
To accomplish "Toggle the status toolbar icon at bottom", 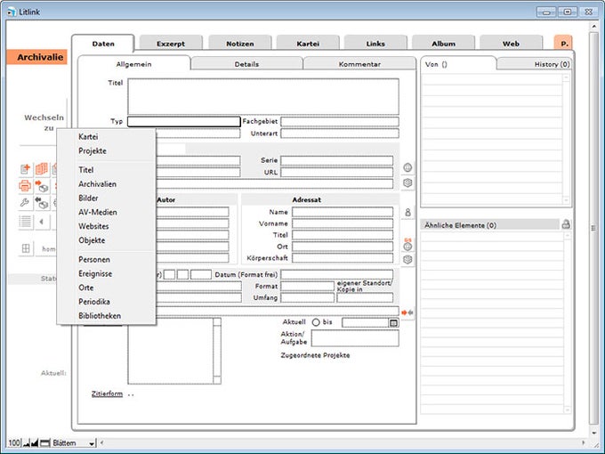I will point(45,443).
